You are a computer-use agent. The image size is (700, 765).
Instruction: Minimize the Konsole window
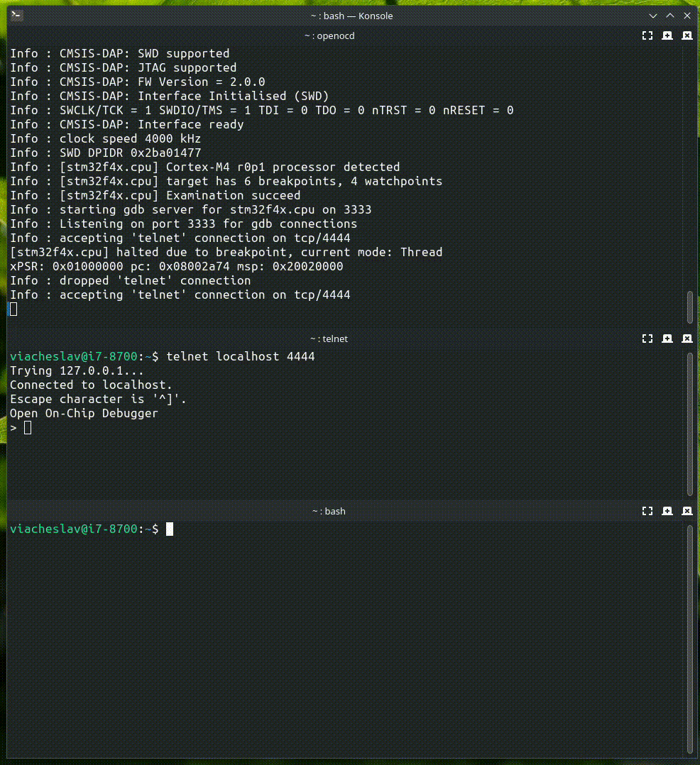tap(652, 16)
